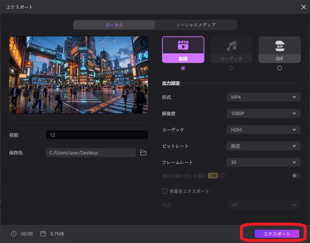Viewport: 310px width, 243px height.
Task: Select the 動画 video export card
Action: pyautogui.click(x=183, y=50)
